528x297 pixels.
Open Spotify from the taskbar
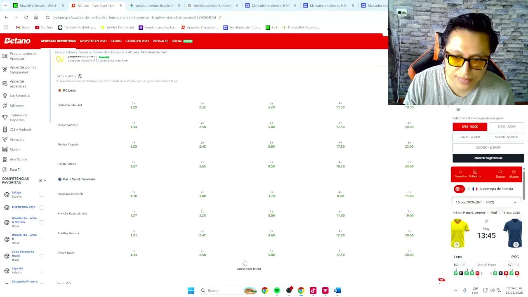277,290
